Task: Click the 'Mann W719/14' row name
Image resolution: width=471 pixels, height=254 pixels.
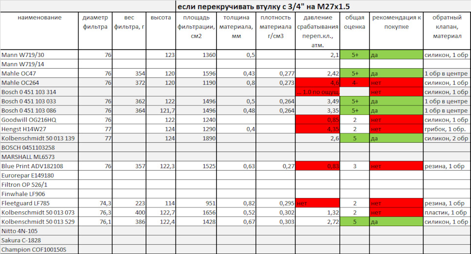Action: coord(39,64)
